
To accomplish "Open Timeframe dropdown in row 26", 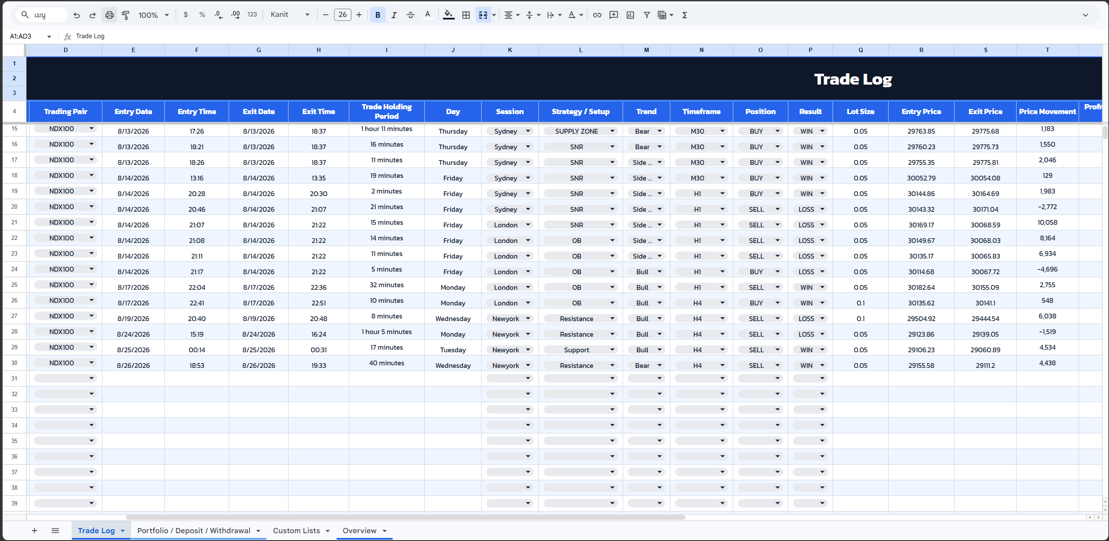I will point(722,303).
